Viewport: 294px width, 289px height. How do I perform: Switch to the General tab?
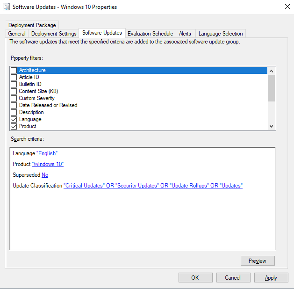(x=17, y=34)
